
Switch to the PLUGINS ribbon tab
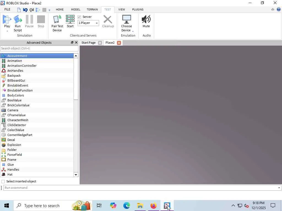138,9
